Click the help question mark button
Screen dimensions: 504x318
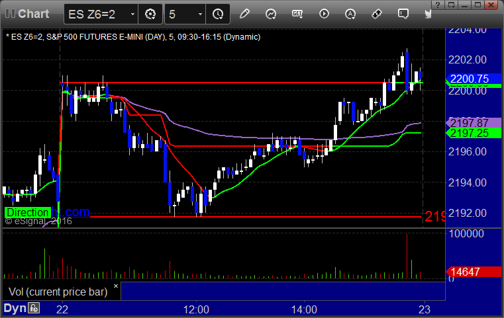438,5
